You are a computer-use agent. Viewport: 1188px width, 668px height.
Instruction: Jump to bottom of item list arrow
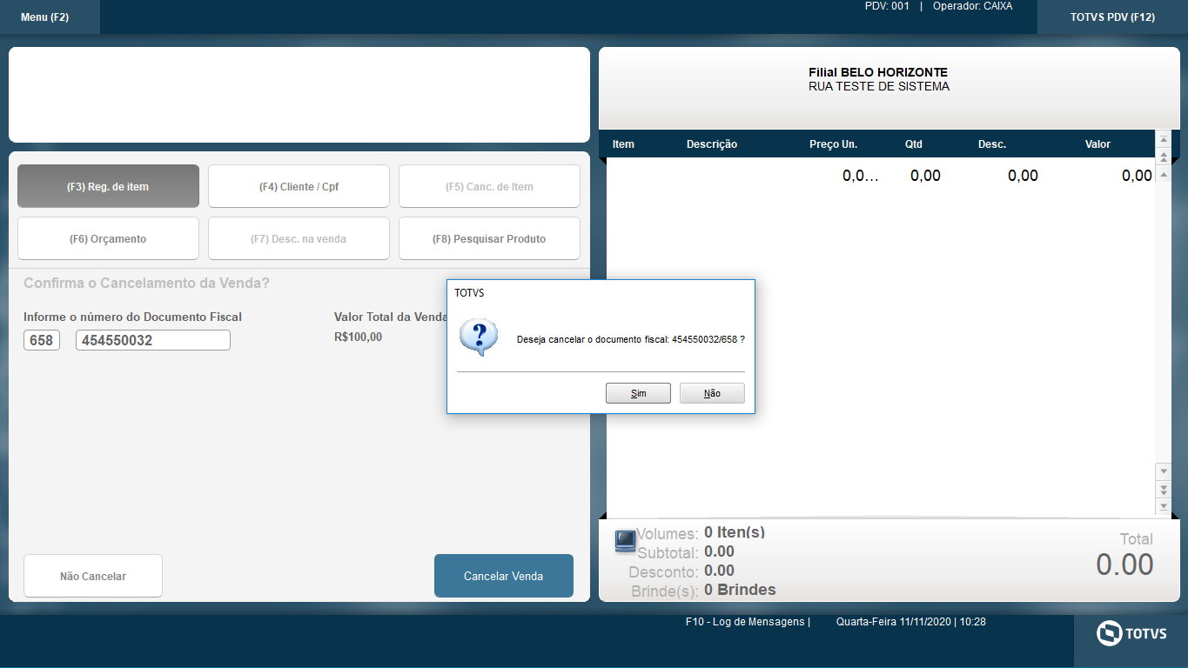[1163, 505]
